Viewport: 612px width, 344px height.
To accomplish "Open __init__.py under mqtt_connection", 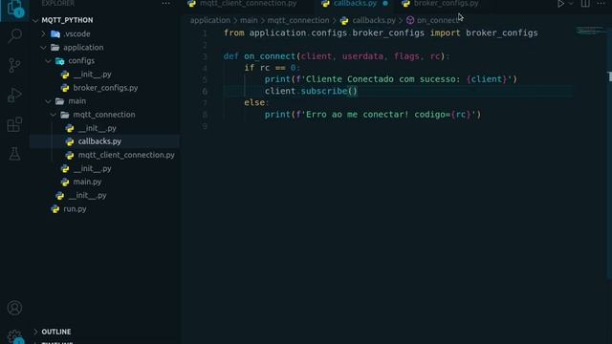I will pos(97,128).
